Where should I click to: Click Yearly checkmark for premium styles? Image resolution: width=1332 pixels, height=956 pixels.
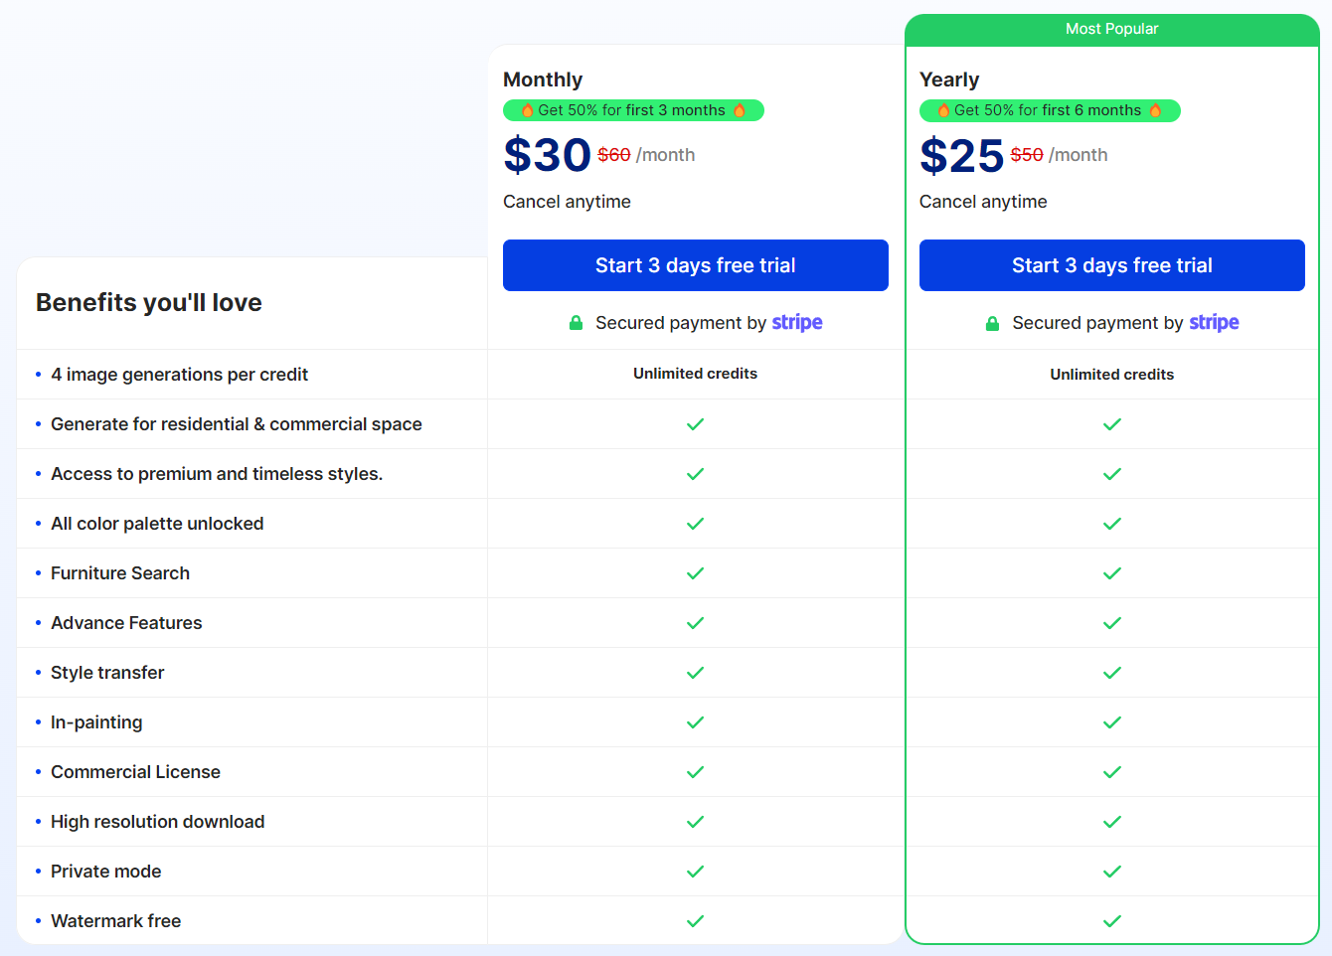coord(1112,474)
